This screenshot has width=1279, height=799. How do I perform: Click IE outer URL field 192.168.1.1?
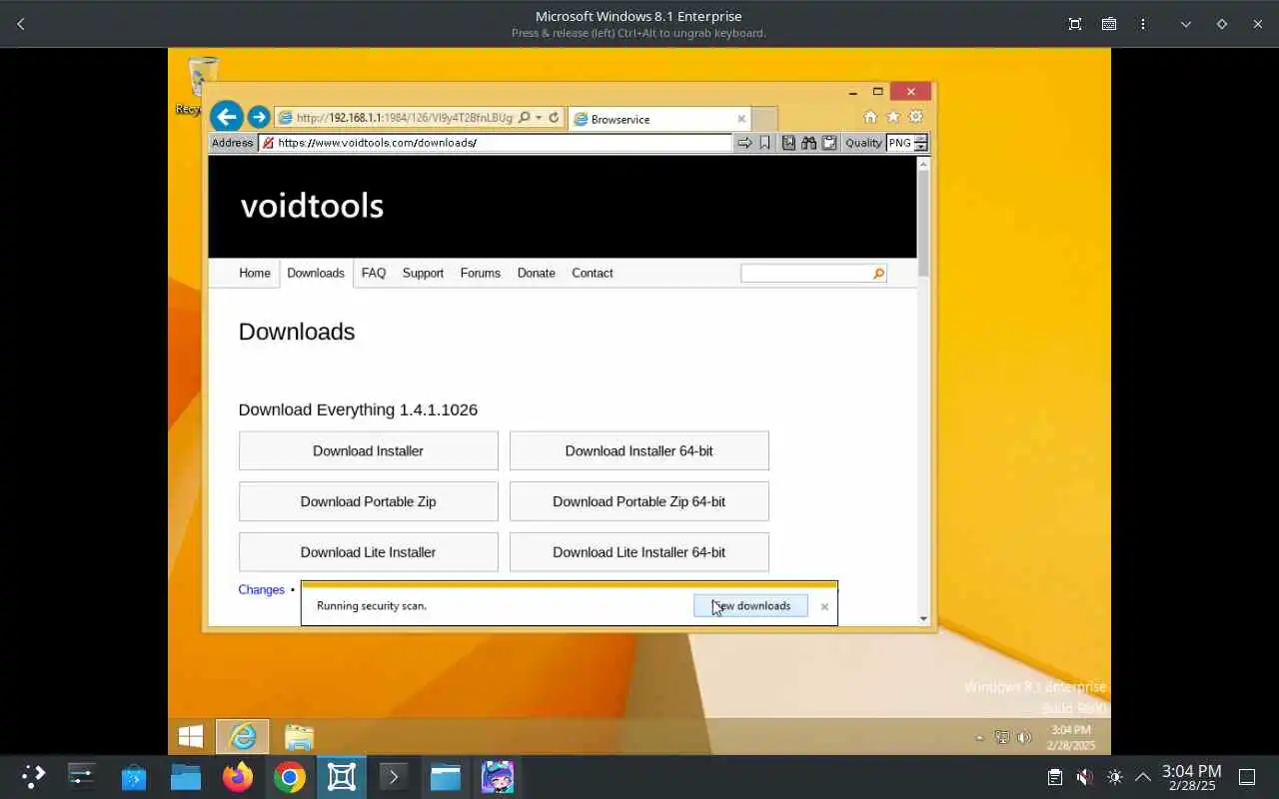tap(405, 118)
